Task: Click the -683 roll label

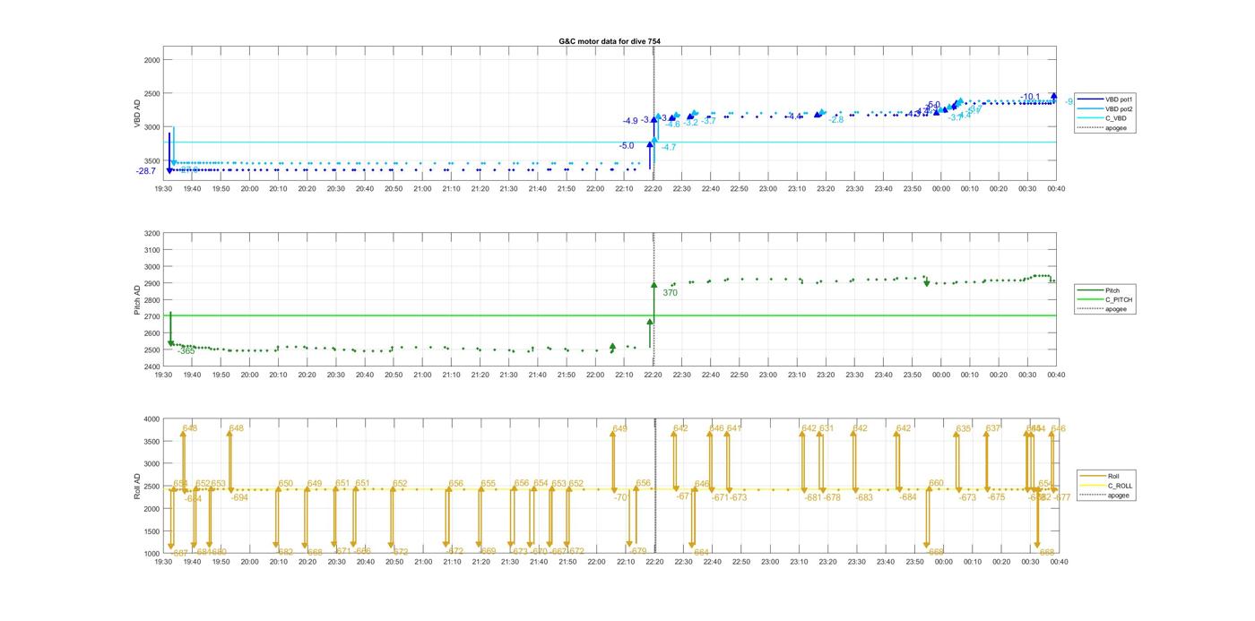Action: [863, 497]
